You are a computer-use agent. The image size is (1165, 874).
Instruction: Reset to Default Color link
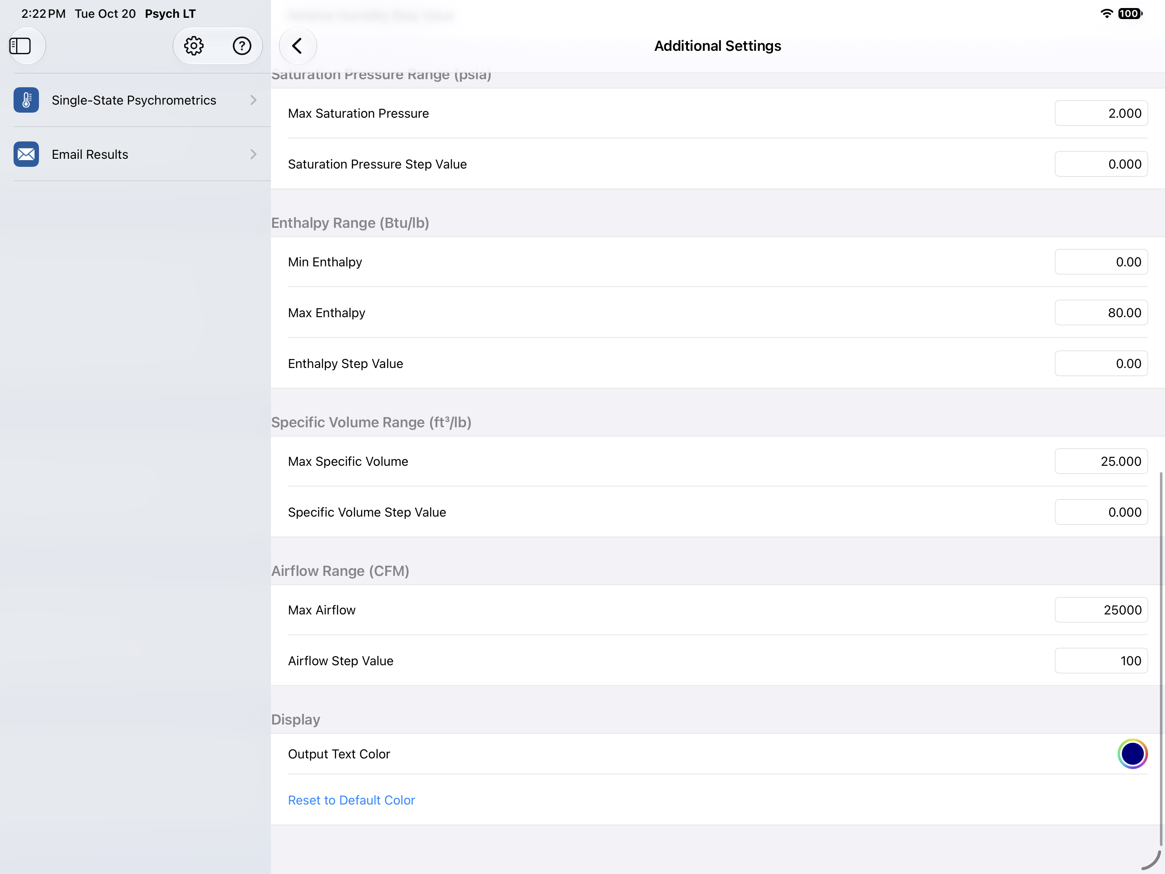pos(351,800)
